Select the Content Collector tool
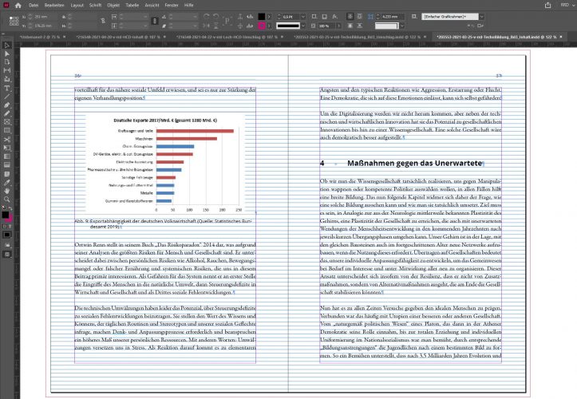This screenshot has width=577, height=399. coord(6,79)
